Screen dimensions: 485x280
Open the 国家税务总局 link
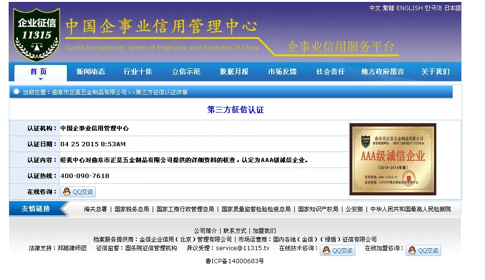click(132, 209)
